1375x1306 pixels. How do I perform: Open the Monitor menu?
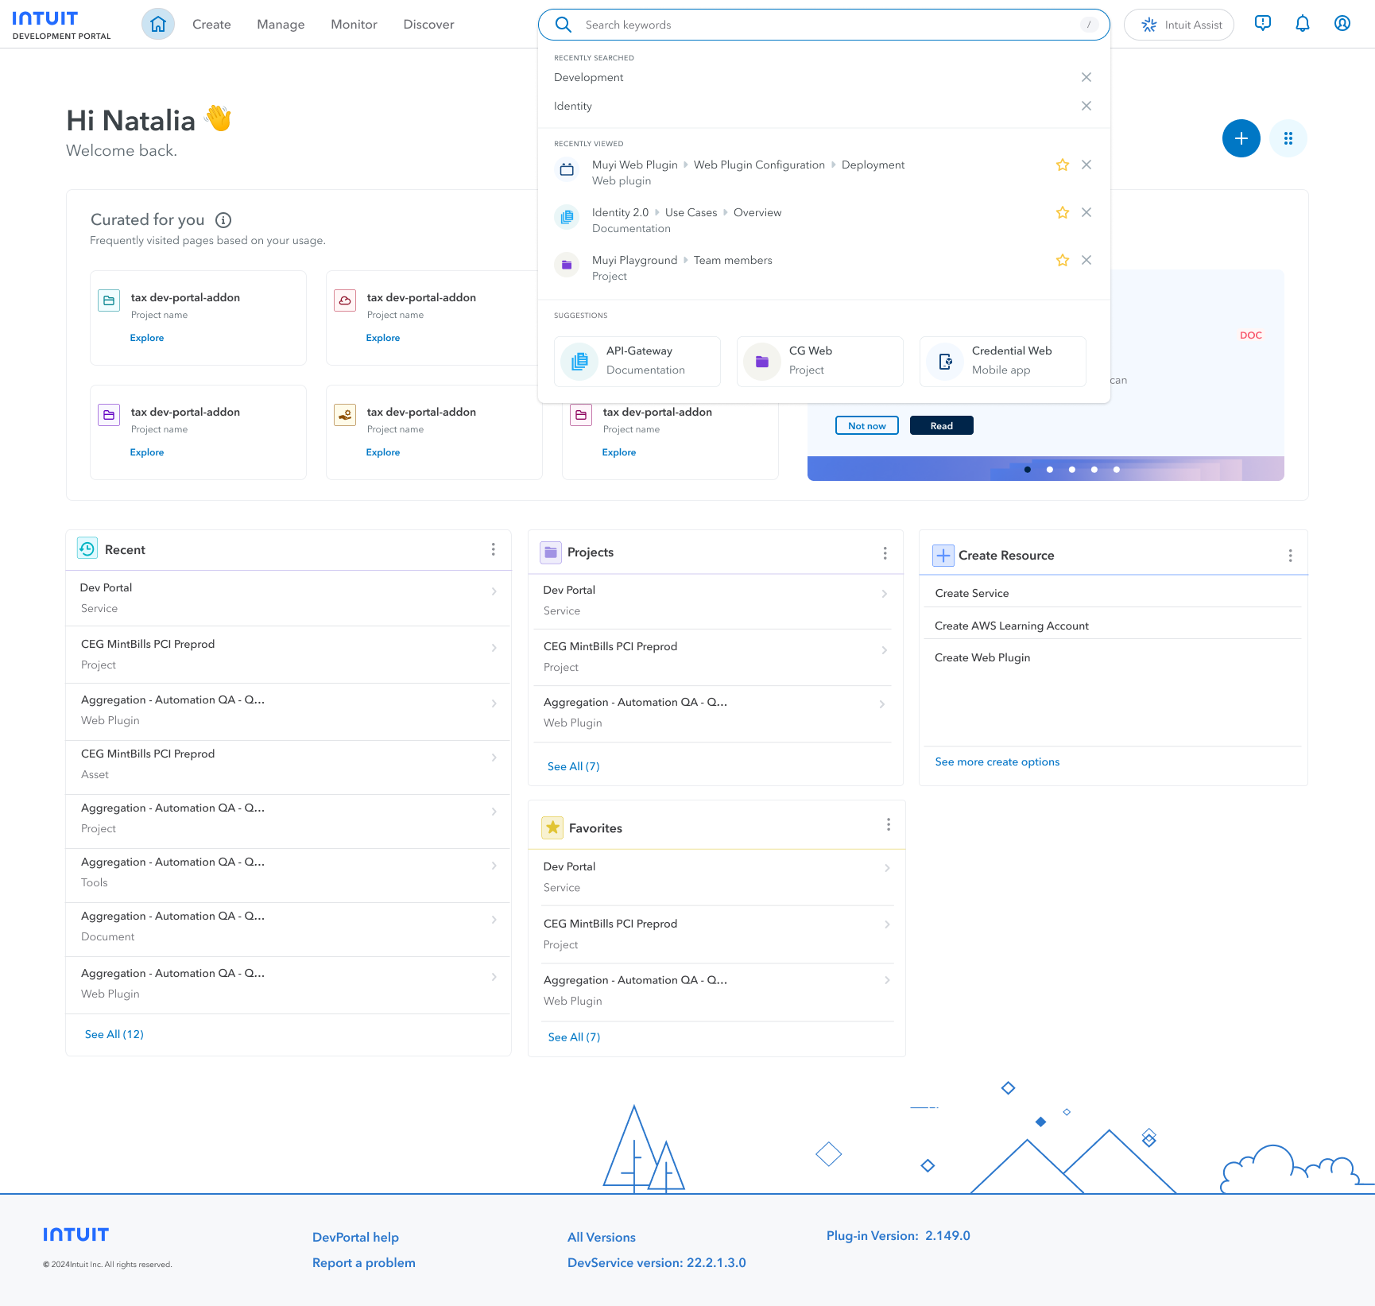354,25
